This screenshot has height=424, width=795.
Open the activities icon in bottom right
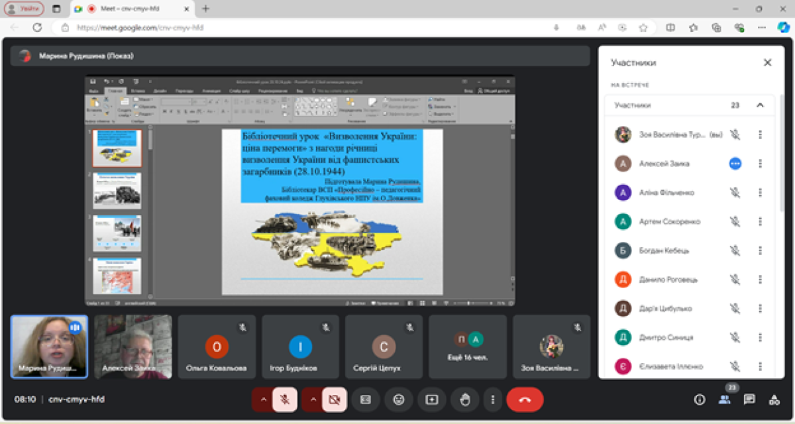(774, 399)
